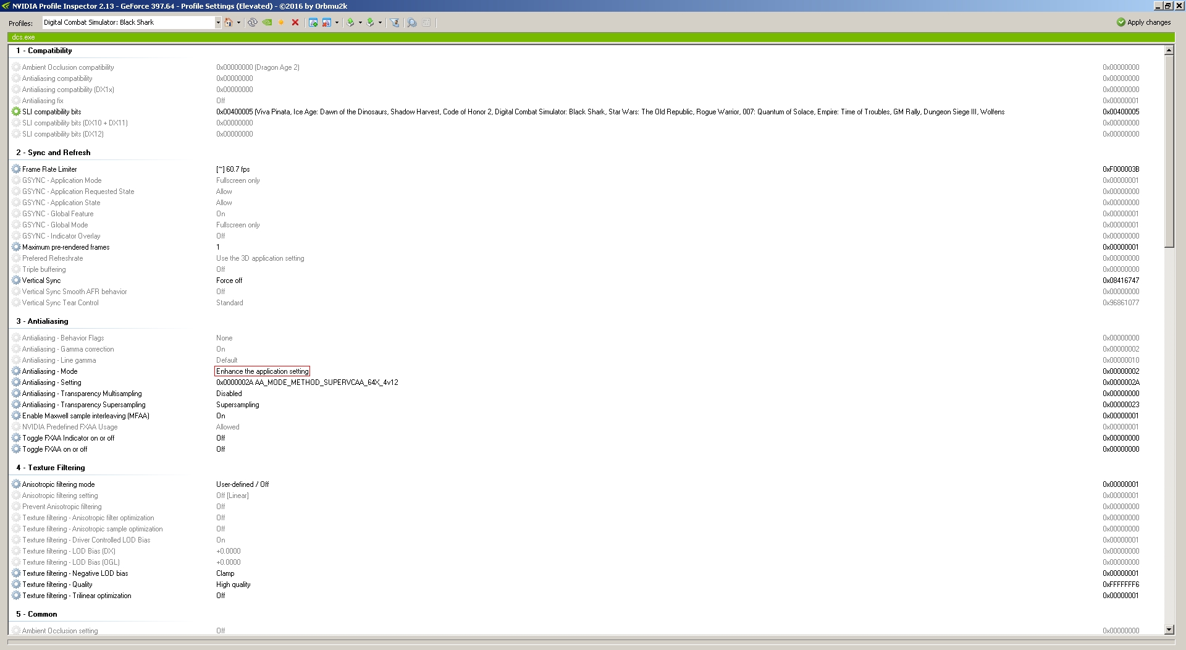Click gear icon for Antialiasing - Mode
1186x650 pixels.
coord(16,371)
